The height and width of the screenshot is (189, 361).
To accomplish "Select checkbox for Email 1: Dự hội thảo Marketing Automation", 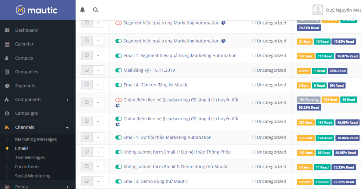I will [87, 137].
